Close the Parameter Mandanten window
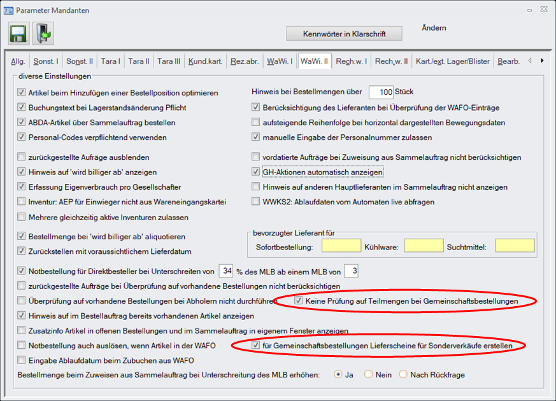Viewport: 556px width, 401px height. 545,11
